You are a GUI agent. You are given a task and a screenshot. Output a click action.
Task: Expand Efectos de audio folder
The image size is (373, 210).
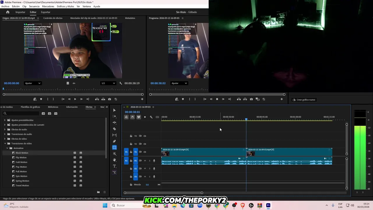click(5, 129)
